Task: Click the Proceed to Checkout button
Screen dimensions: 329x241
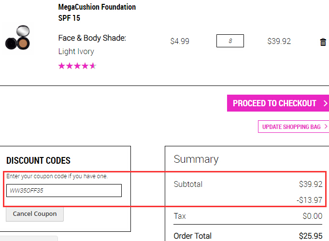Action: pyautogui.click(x=278, y=103)
